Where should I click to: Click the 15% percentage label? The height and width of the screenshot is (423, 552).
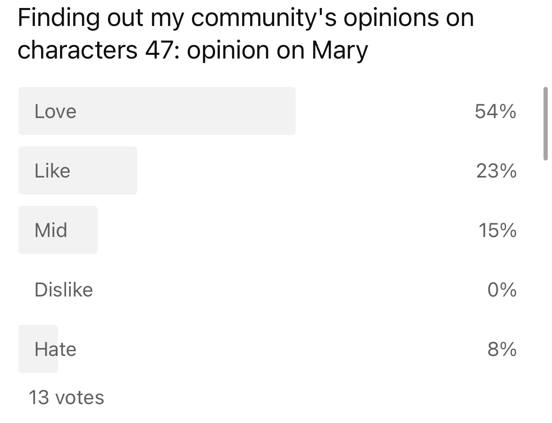pos(496,231)
